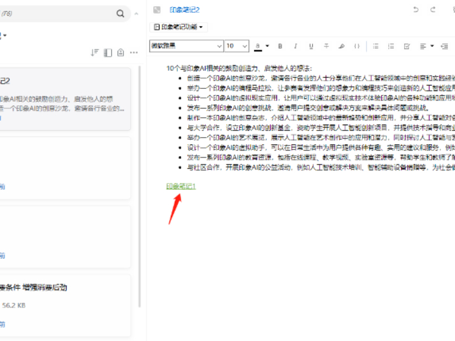Open the font family dropdown 微软雅黑
Viewport: 455px width, 341px height.
(186, 46)
